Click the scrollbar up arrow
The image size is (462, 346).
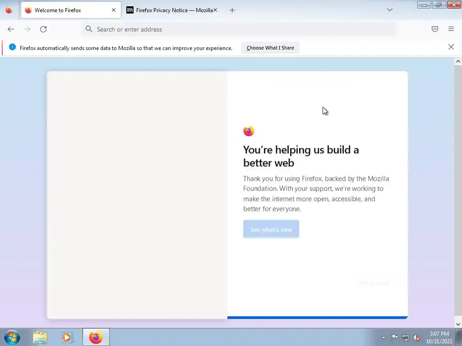[x=458, y=61]
